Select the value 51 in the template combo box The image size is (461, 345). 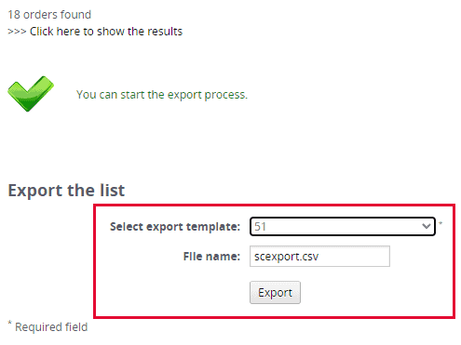click(x=260, y=227)
